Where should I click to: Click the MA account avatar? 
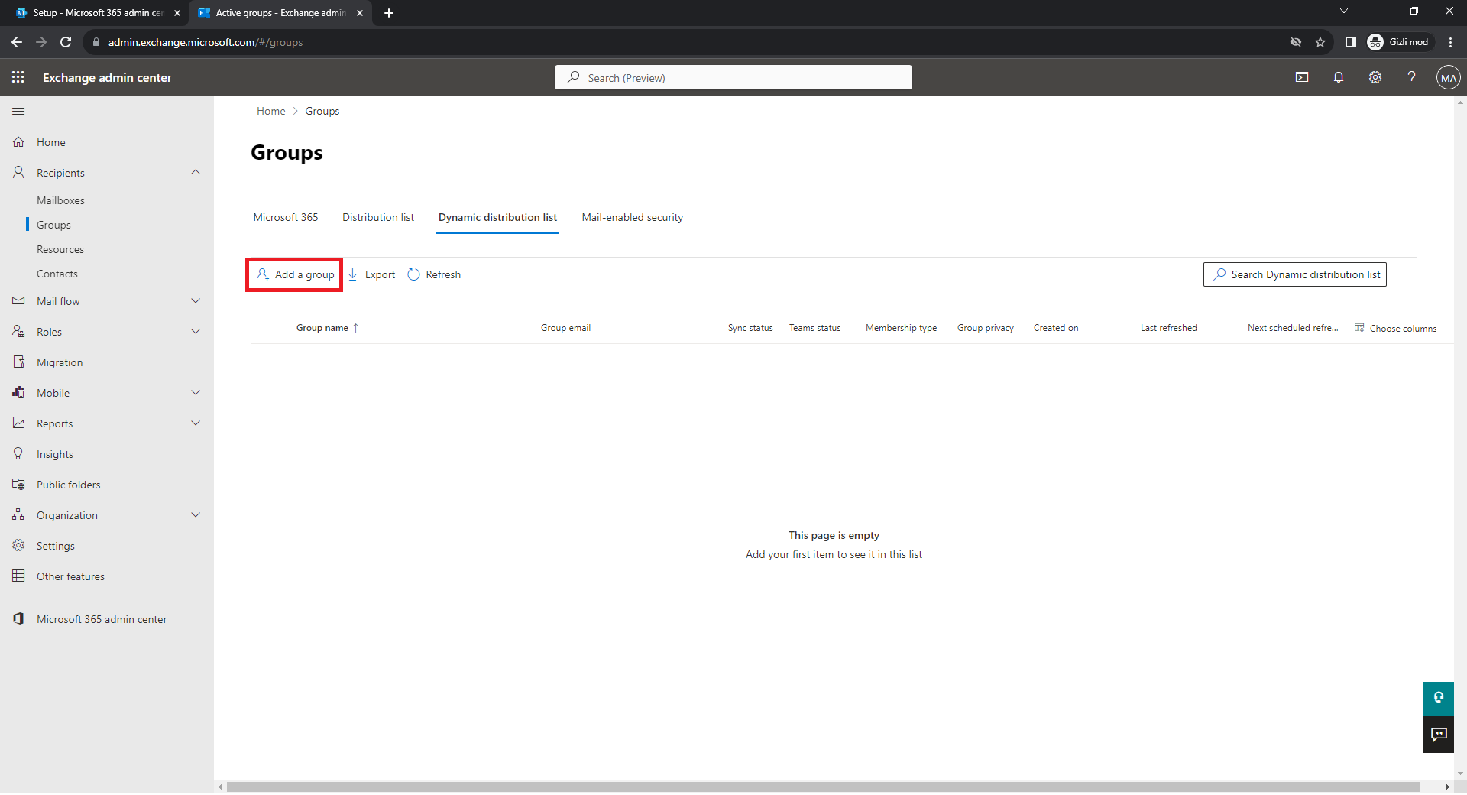click(x=1448, y=77)
